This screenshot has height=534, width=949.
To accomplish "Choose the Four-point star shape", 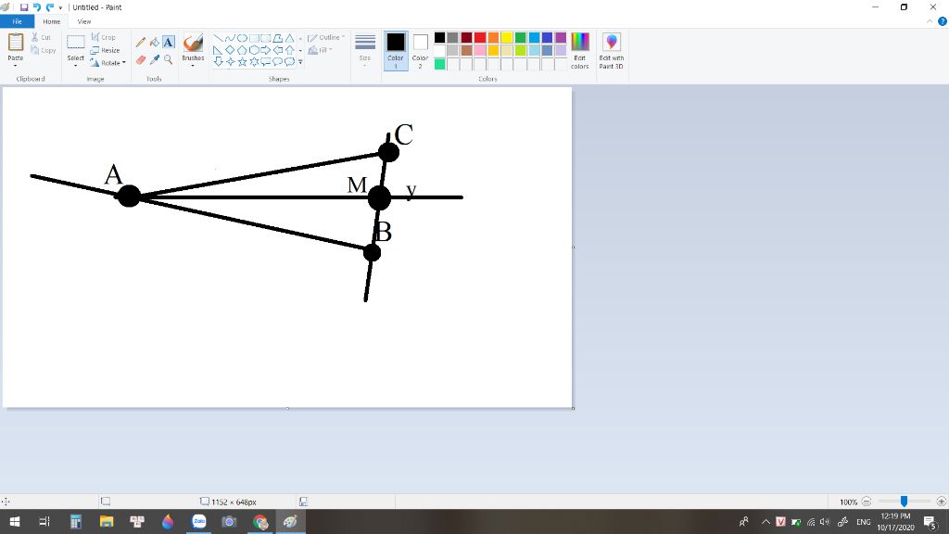I will pos(230,61).
